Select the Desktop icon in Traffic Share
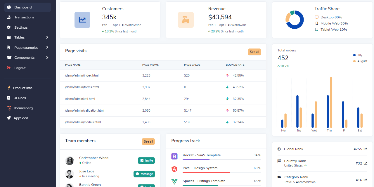This screenshot has height=187, width=374. [317, 17]
